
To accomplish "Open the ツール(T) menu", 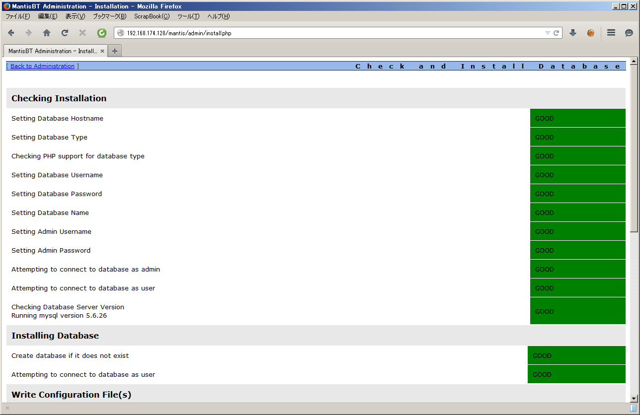I will tap(188, 16).
